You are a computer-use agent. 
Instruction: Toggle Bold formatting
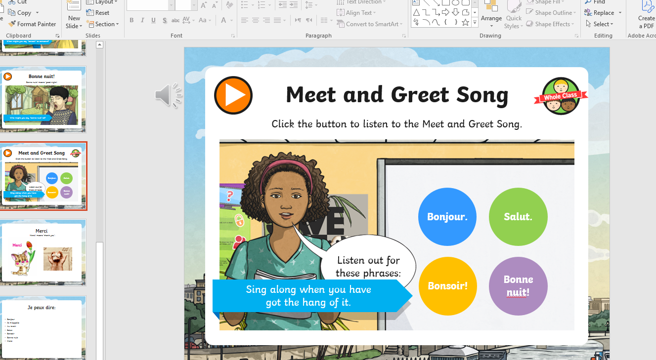[x=131, y=21]
